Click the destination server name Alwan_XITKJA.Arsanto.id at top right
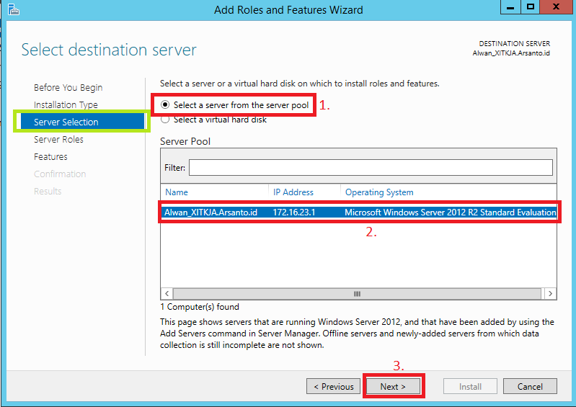Image resolution: width=576 pixels, height=407 pixels. click(511, 53)
